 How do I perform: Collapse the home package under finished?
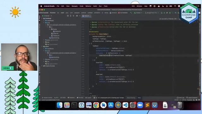(x=50, y=29)
